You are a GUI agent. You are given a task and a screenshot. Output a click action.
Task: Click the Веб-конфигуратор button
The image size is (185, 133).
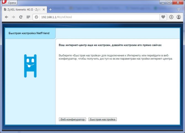click(72, 119)
